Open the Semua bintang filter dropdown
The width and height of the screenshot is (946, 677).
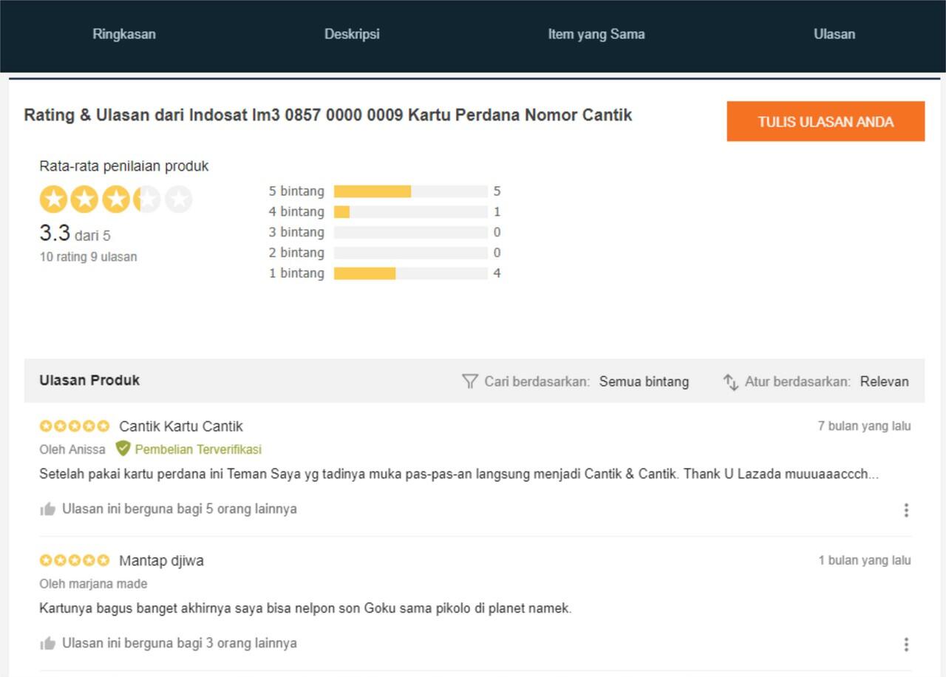644,381
